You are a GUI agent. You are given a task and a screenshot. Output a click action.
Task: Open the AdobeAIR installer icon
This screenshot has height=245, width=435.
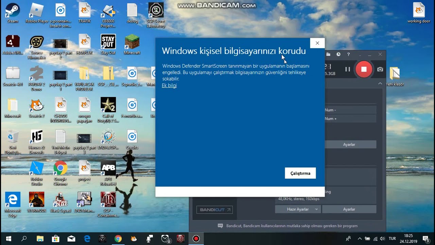pyautogui.click(x=13, y=45)
